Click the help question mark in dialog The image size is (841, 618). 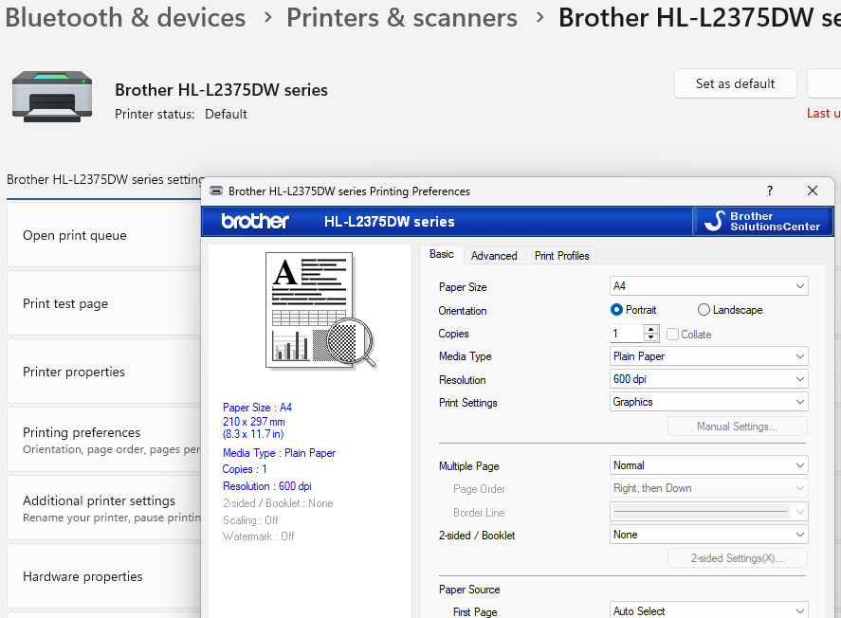click(770, 191)
